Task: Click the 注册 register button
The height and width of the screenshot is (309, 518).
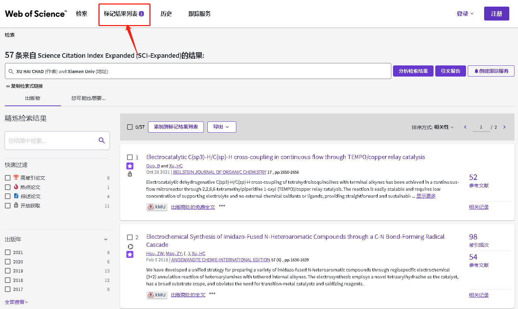Action: click(496, 14)
